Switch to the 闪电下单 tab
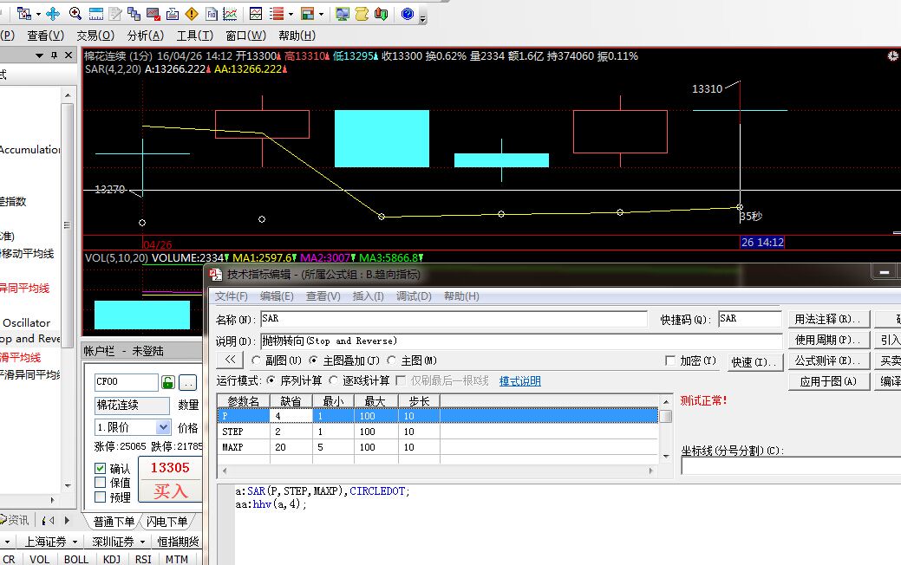Image resolution: width=901 pixels, height=565 pixels. click(x=166, y=522)
